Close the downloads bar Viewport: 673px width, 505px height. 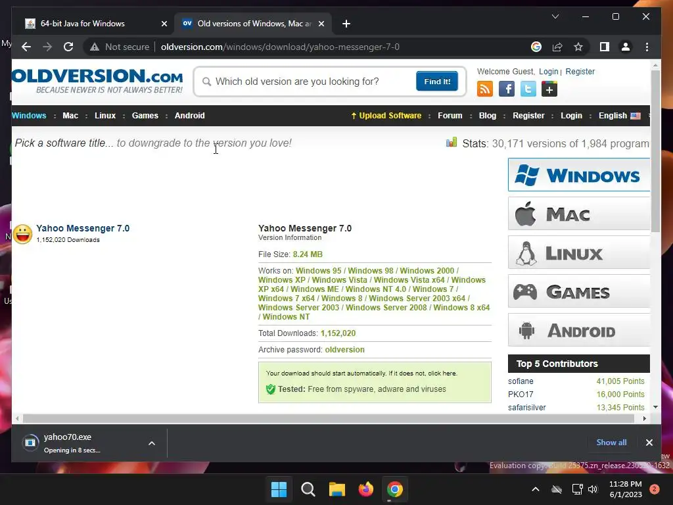(x=649, y=443)
